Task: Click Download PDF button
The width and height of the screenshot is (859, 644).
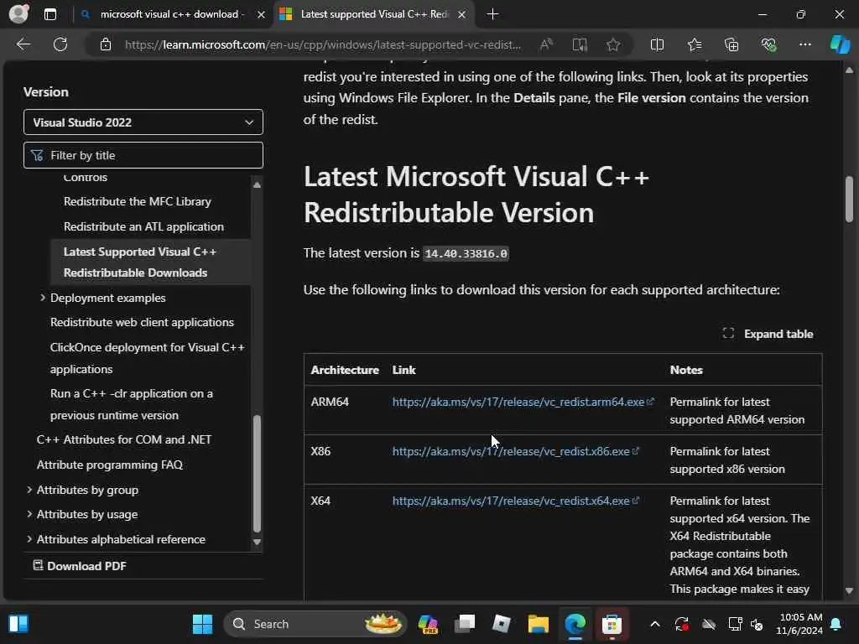Action: (80, 566)
